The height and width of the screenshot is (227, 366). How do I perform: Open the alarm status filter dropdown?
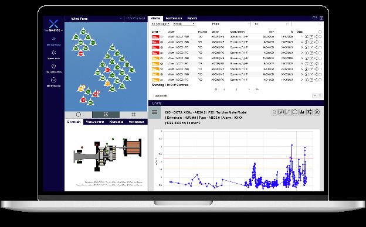[184, 24]
